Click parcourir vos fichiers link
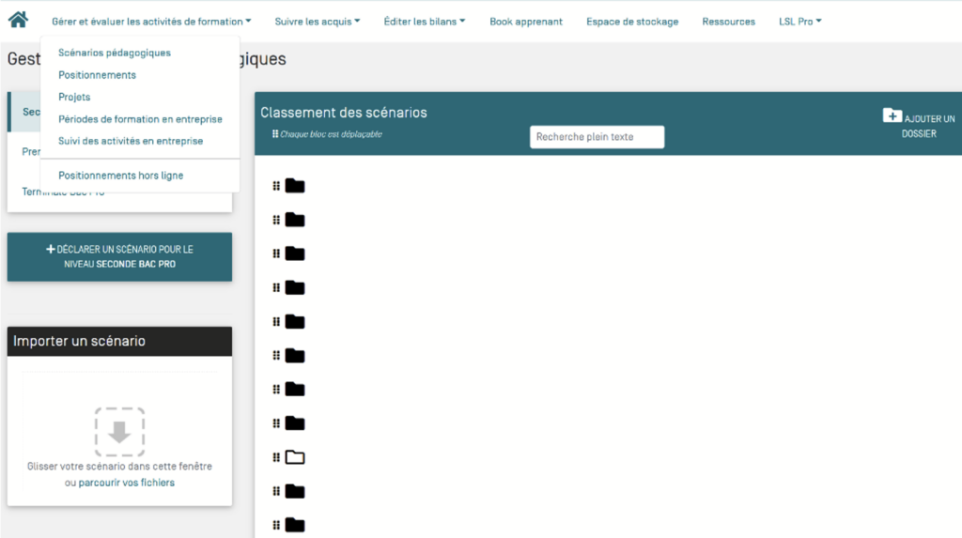 point(126,483)
